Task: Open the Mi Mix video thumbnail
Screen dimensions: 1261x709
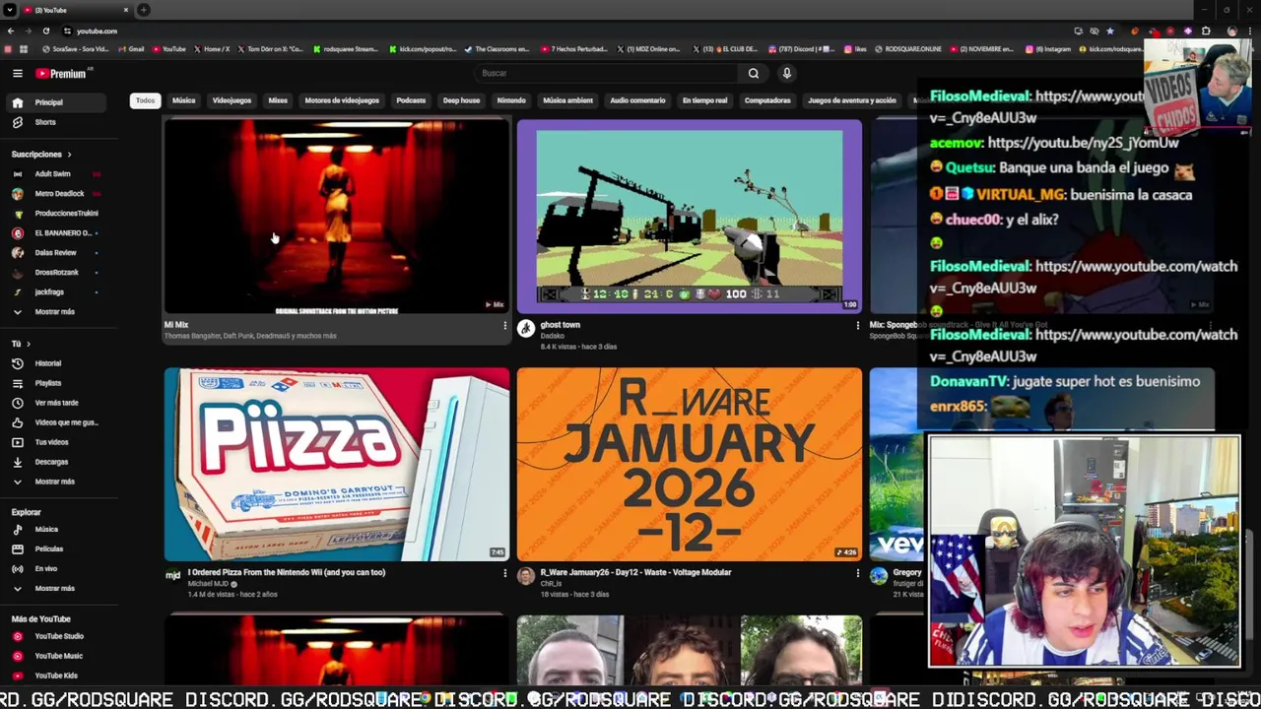Action: [x=337, y=217]
